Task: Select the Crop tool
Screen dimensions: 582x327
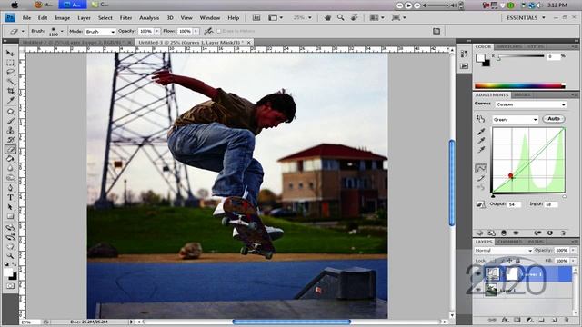Action: tap(10, 91)
